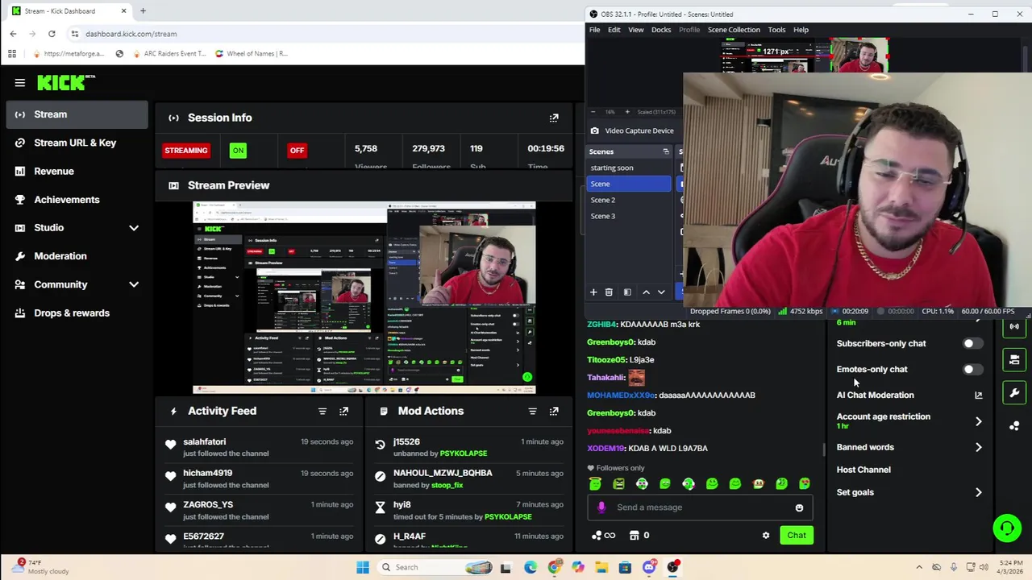Open the OBS Scene Collection menu
Screen dimensions: 1032x580
pos(734,30)
